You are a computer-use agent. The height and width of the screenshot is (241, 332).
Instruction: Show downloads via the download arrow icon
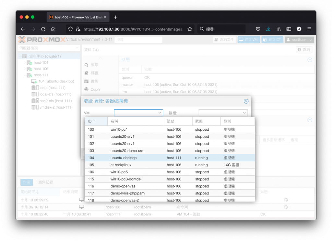click(x=268, y=29)
